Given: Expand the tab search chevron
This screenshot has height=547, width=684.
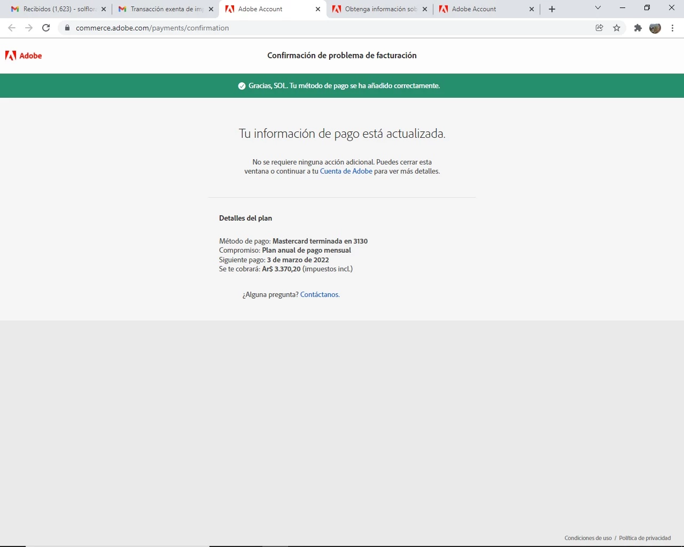Looking at the screenshot, I should pyautogui.click(x=598, y=8).
